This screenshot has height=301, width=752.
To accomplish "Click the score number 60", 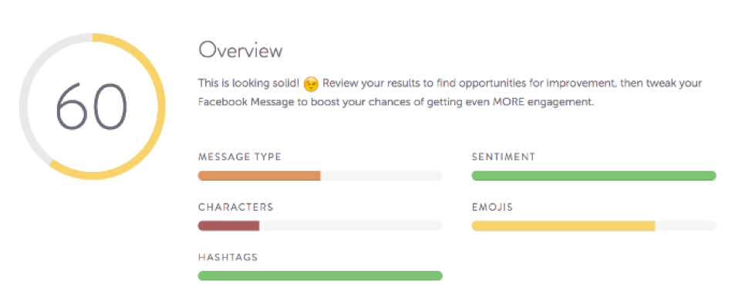I will click(92, 107).
